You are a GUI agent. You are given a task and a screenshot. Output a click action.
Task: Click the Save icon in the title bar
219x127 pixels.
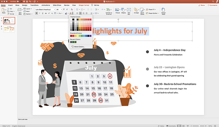coord(27,1)
